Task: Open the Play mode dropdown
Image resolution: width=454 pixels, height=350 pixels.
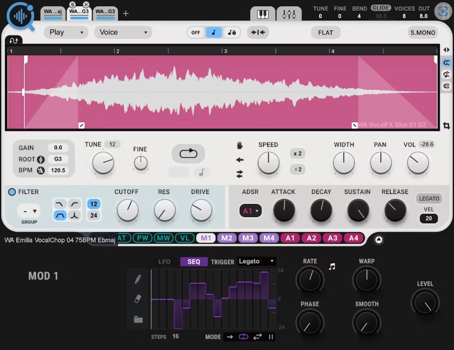Action: [x=65, y=32]
